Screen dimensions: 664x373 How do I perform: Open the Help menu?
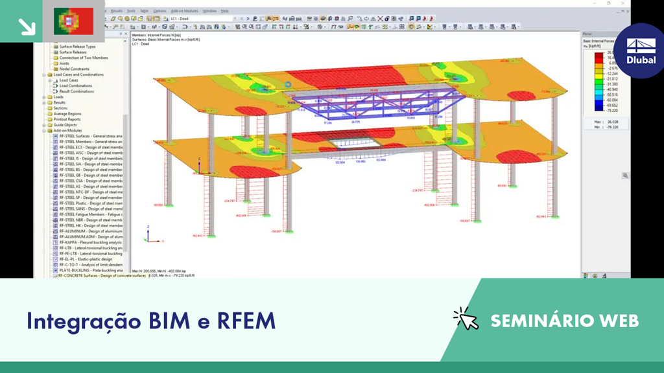pyautogui.click(x=225, y=11)
